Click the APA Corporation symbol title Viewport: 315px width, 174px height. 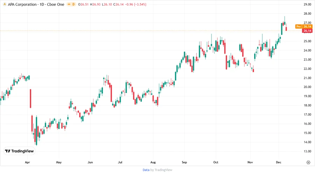22,4
